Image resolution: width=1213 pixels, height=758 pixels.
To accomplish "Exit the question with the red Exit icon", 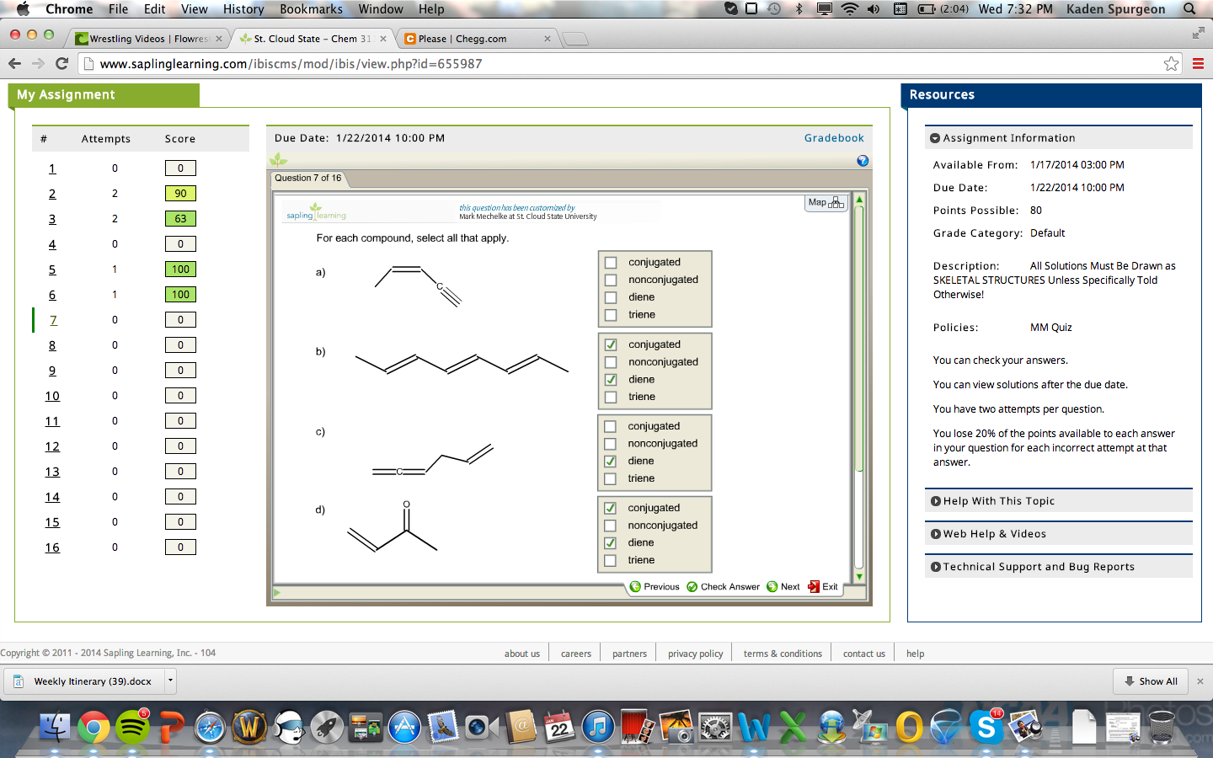I will click(x=813, y=586).
